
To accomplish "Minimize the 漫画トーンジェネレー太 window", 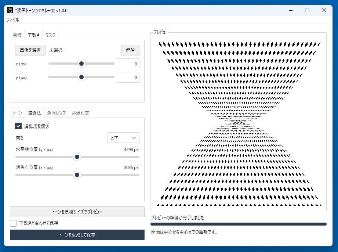I will (291, 10).
